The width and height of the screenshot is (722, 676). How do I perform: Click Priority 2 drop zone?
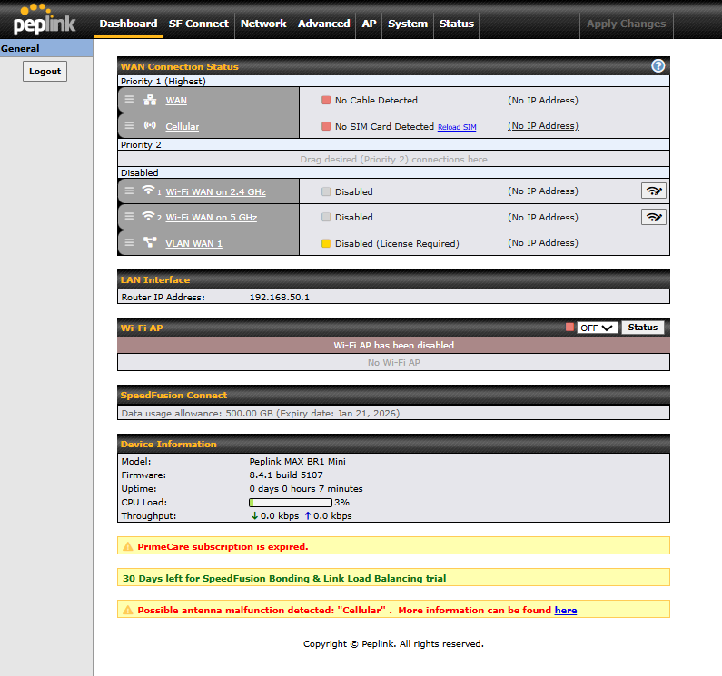393,159
